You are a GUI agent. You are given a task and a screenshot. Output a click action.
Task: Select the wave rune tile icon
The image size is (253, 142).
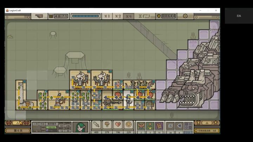170,126
